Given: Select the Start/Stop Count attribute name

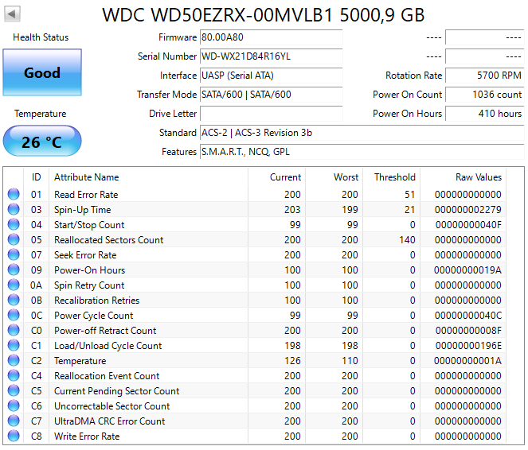Looking at the screenshot, I should click(x=89, y=225).
